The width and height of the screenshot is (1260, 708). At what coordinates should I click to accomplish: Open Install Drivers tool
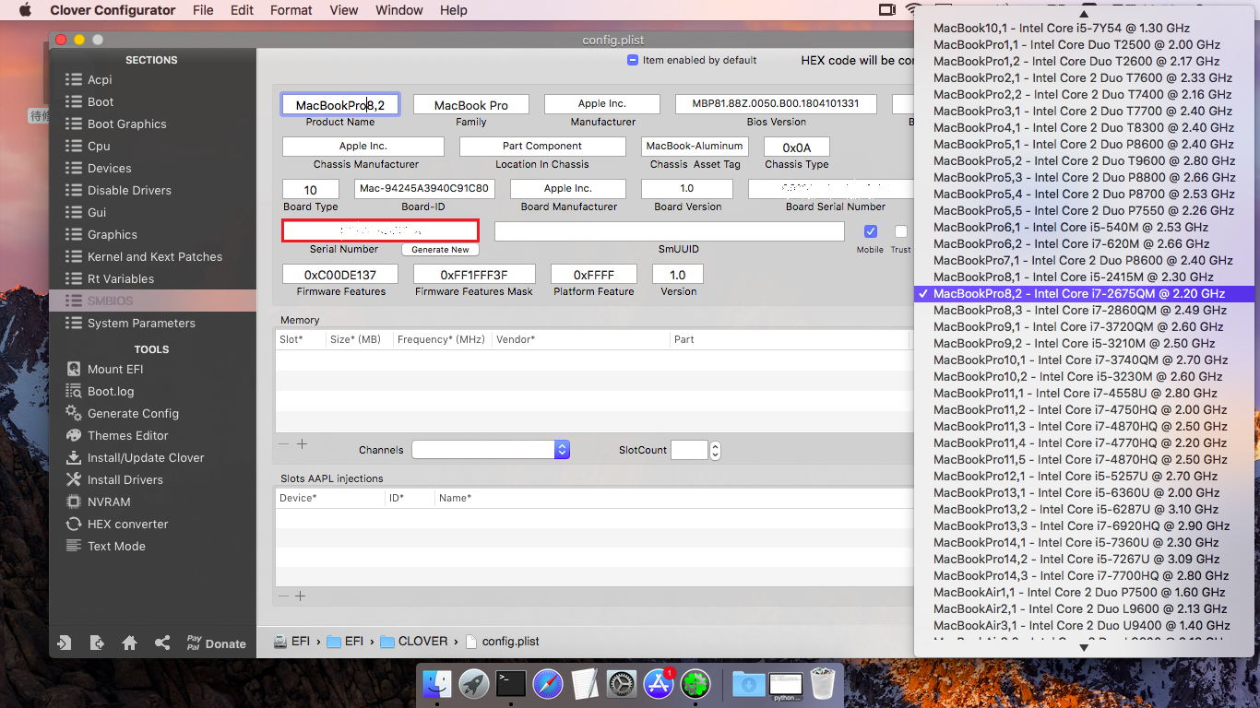(x=113, y=479)
